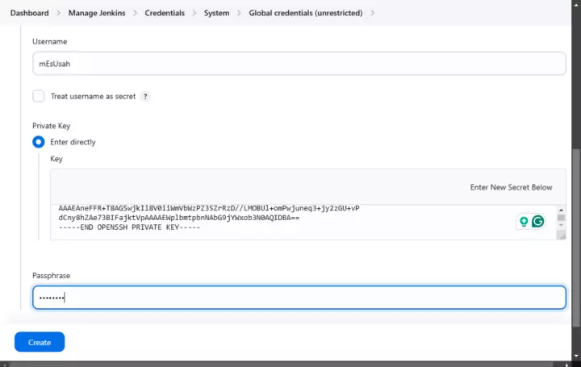Enable Treat username as secret checkbox
581x367 pixels.
tap(39, 96)
